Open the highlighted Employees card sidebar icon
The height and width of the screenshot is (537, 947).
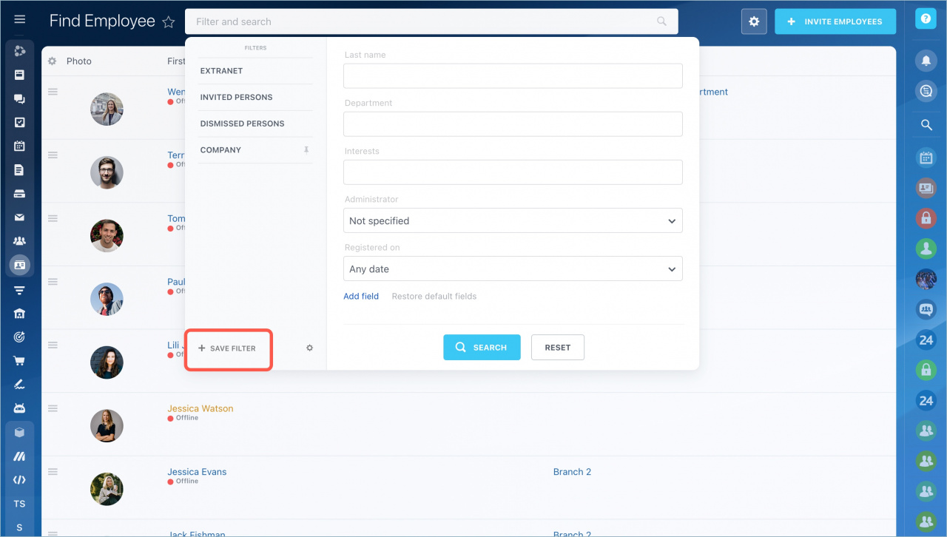click(20, 265)
